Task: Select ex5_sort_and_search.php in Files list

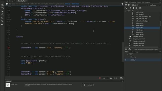Action: click(x=143, y=16)
